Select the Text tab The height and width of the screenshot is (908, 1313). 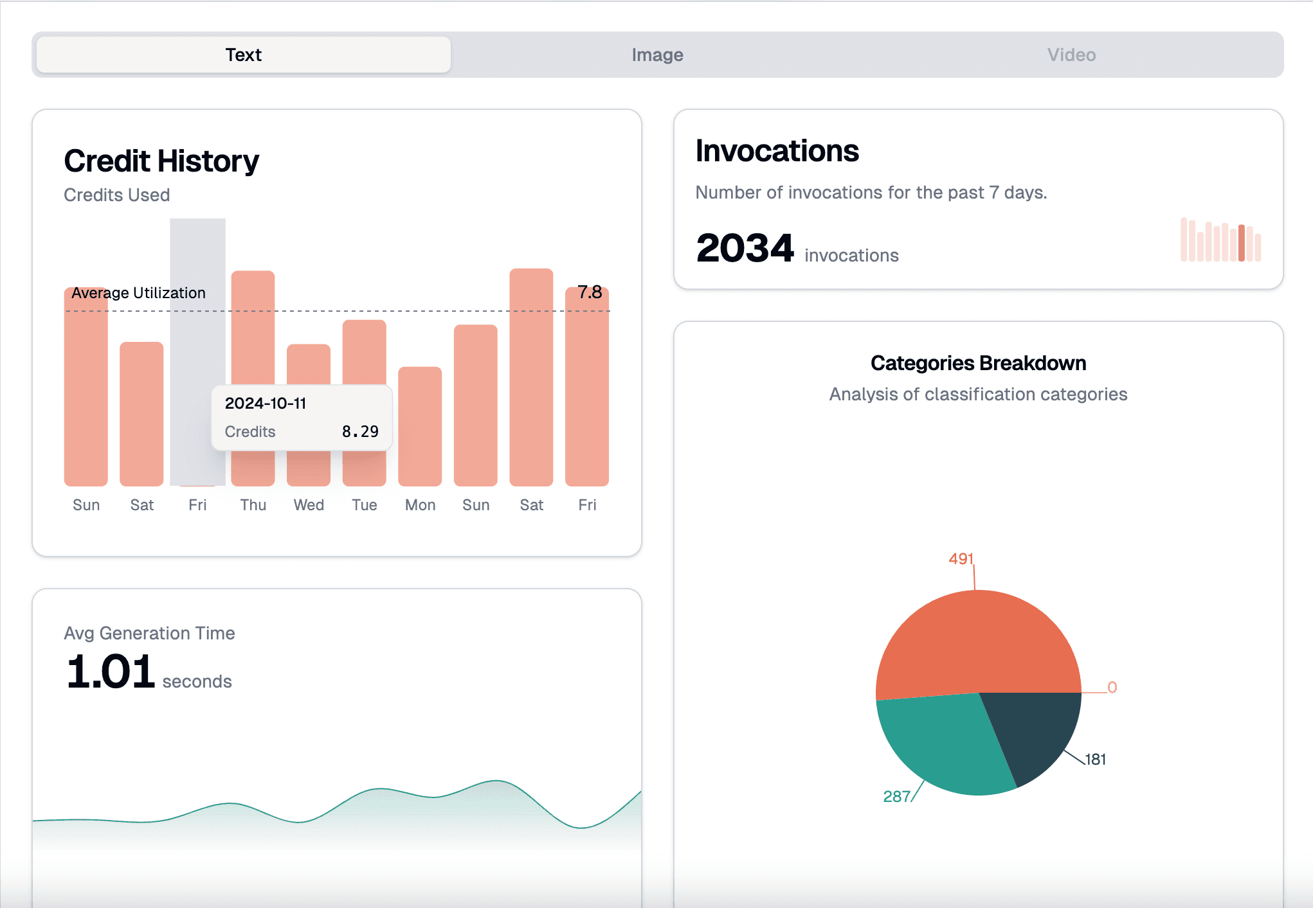tap(243, 55)
